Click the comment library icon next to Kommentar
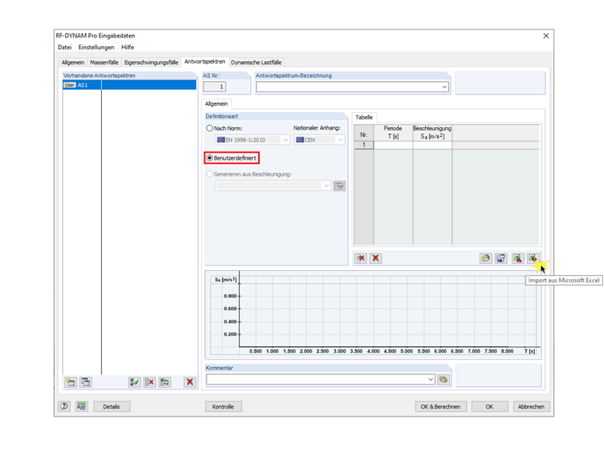The width and height of the screenshot is (604, 453). click(x=443, y=379)
